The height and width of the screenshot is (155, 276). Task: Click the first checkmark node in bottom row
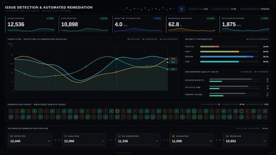pyautogui.click(x=11, y=117)
